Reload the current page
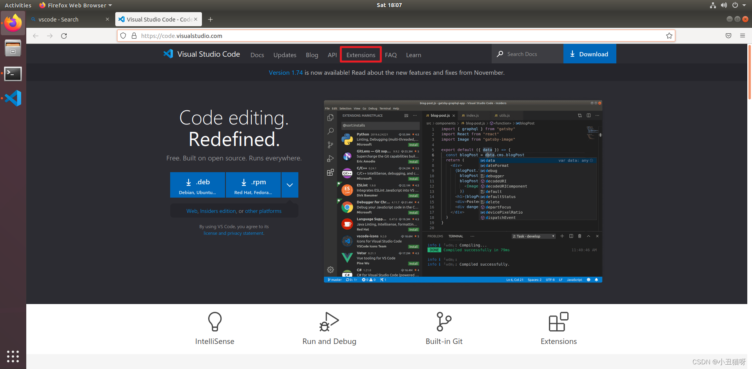 64,36
